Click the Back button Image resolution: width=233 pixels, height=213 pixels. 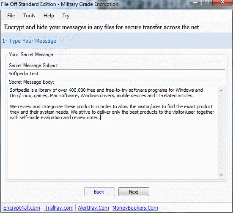(99, 191)
